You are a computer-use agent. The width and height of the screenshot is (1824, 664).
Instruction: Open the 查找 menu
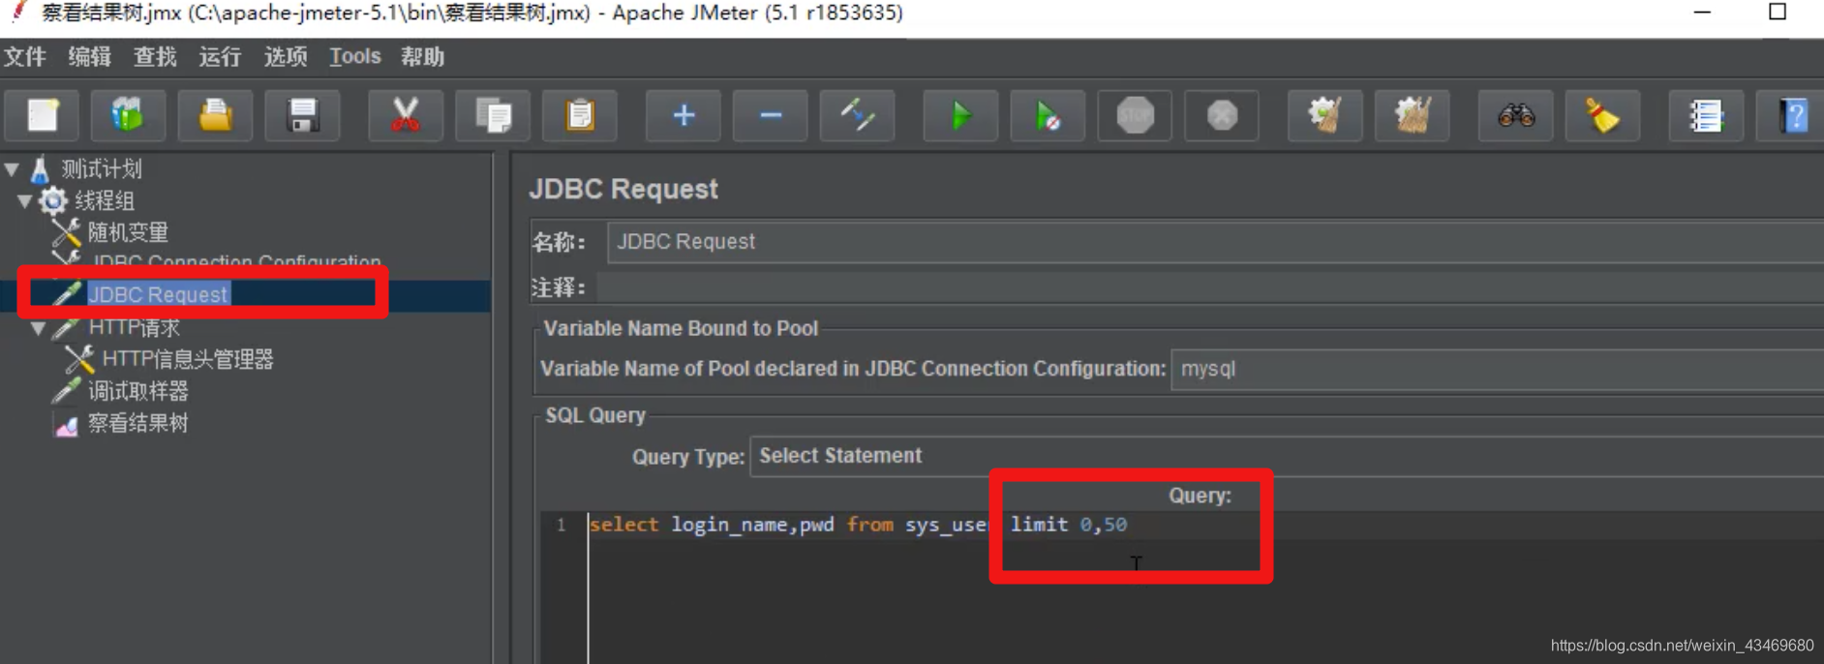point(155,57)
